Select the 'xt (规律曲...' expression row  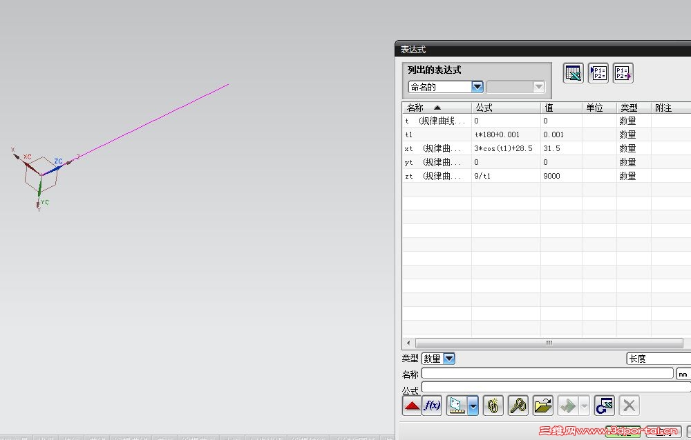tap(547, 148)
